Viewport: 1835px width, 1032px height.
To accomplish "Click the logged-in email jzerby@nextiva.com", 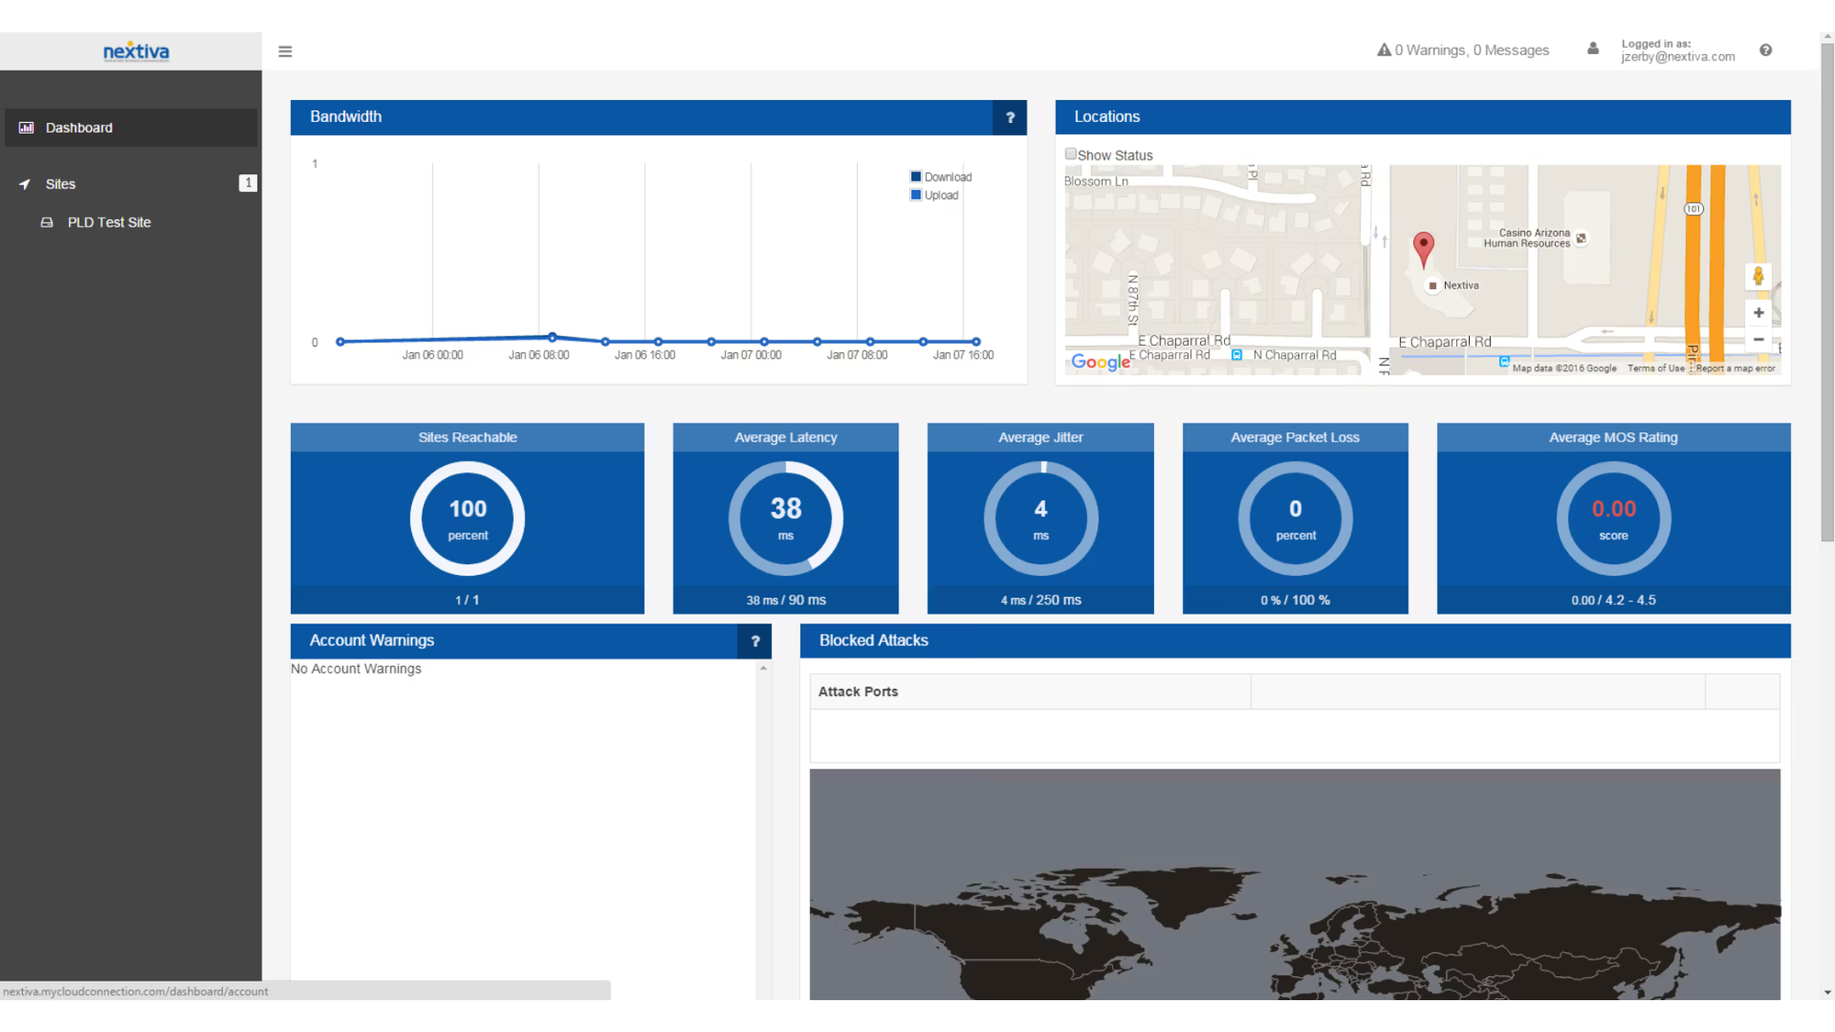I will (x=1677, y=57).
